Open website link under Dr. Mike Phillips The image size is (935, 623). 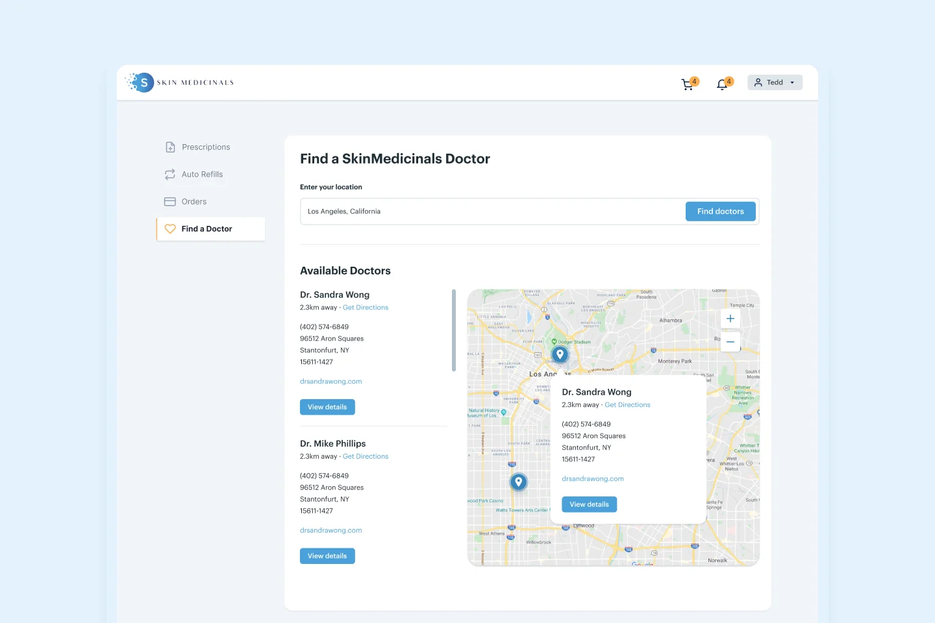331,531
